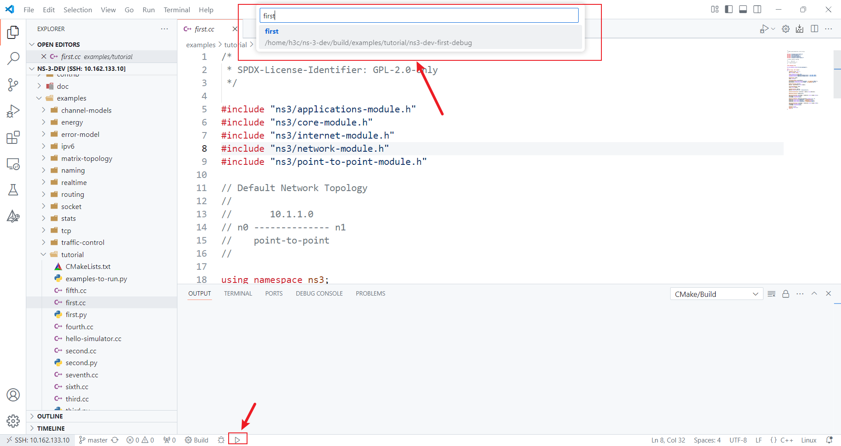Open the CMake/Build output channel dropdown
Viewport: 841px width, 446px height.
[717, 294]
